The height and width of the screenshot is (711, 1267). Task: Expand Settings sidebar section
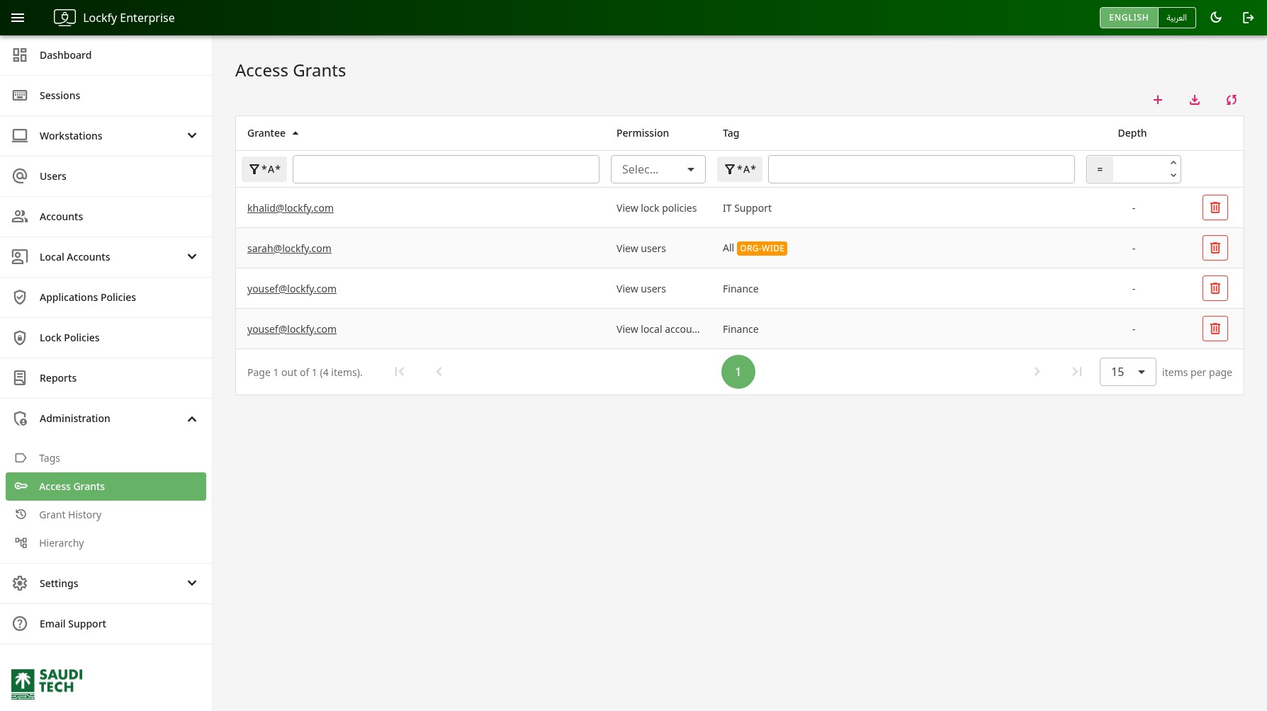coord(106,584)
